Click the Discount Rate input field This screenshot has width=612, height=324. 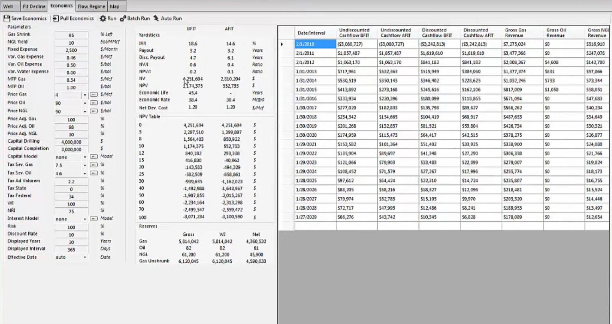pos(71,235)
